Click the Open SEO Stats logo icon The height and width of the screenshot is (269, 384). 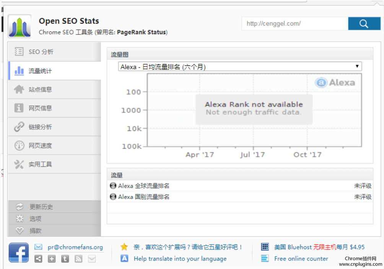(20, 26)
